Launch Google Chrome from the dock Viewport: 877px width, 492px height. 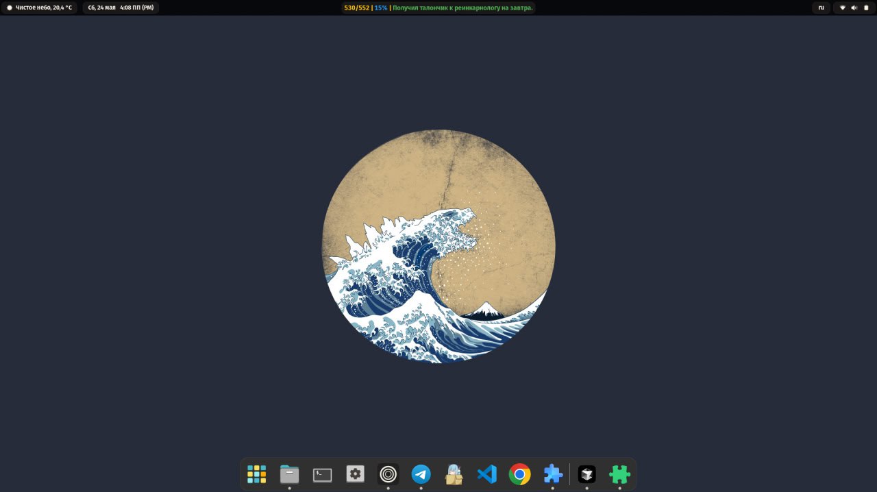[x=519, y=474]
